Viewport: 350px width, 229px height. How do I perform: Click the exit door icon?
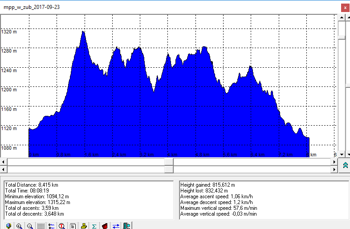tap(126, 225)
